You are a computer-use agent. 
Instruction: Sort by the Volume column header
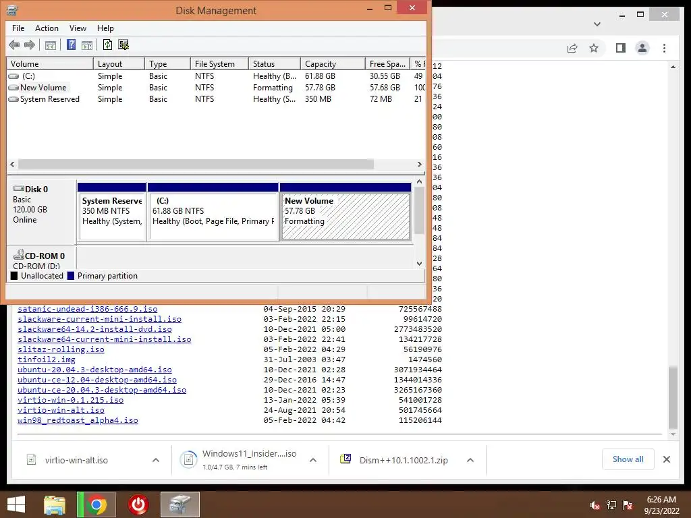tap(50, 64)
